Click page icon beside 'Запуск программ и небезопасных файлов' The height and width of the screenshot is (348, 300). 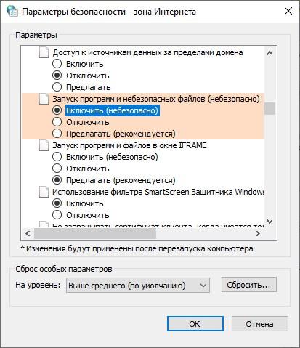(x=44, y=99)
